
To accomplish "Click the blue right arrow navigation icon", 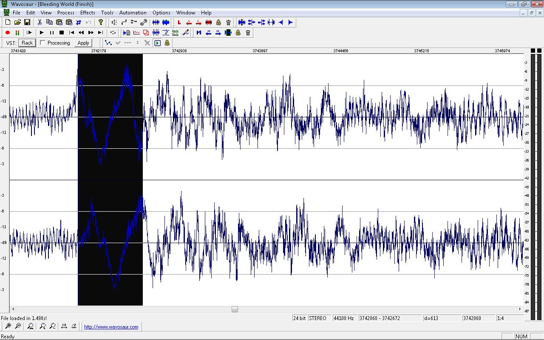I will (291, 23).
